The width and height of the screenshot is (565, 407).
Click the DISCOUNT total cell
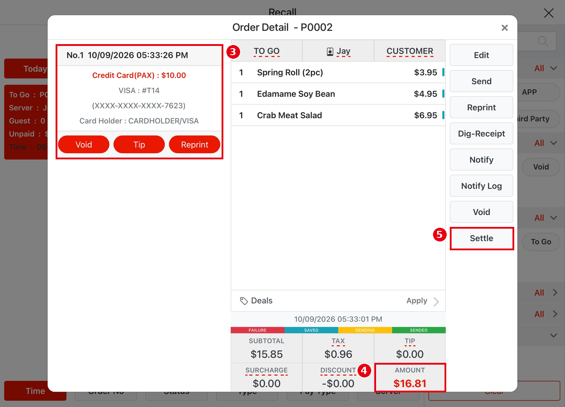(x=338, y=377)
